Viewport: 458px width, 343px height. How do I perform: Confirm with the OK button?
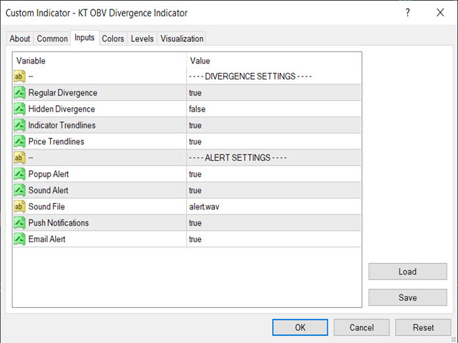coord(300,327)
